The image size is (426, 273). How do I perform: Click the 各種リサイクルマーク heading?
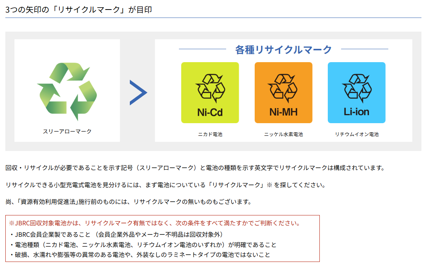pos(283,50)
